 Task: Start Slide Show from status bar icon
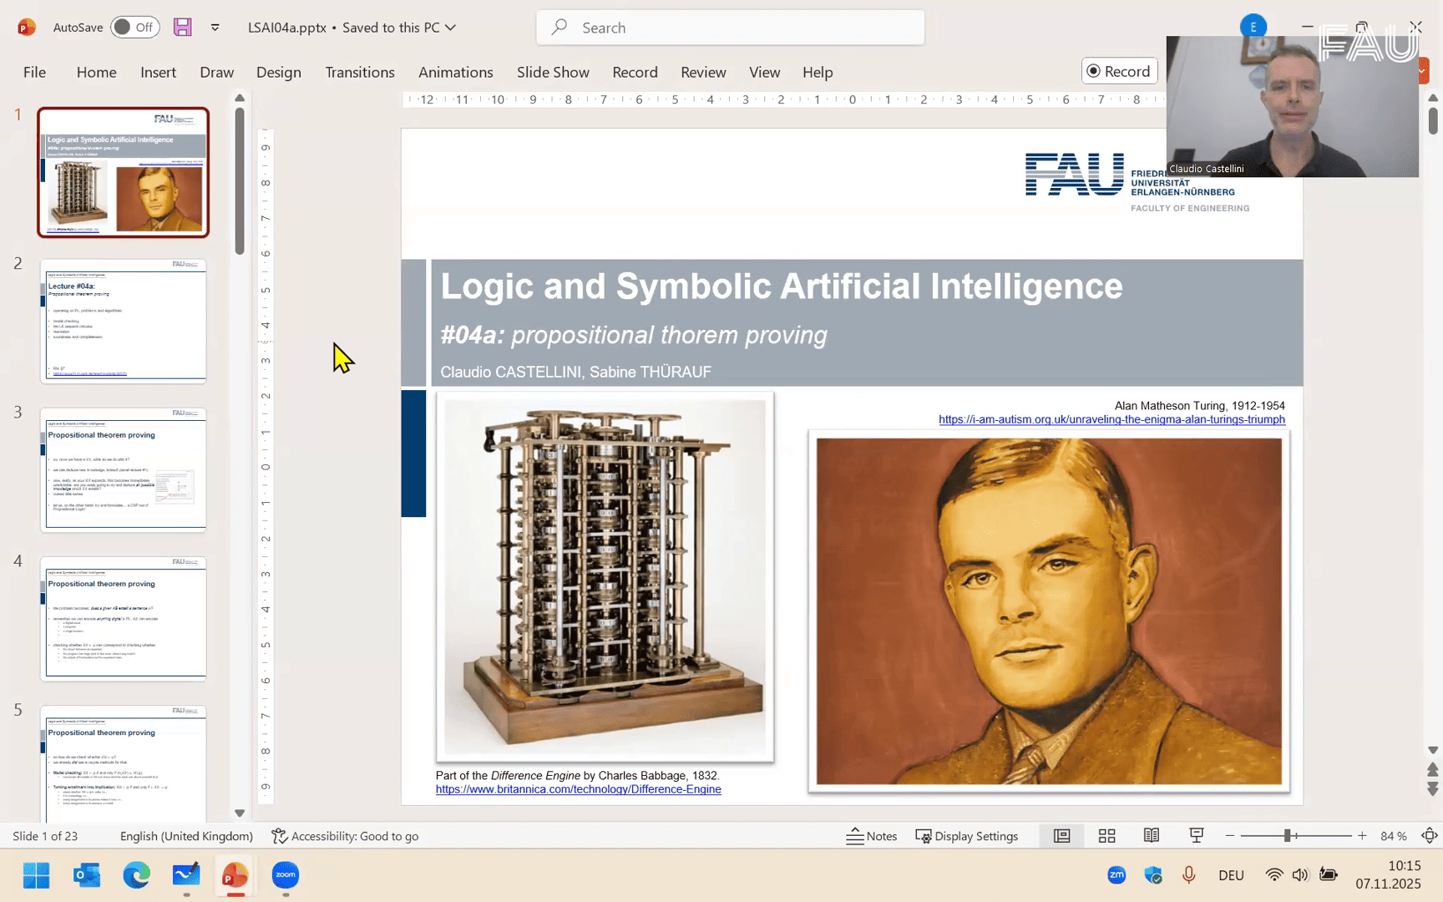pyautogui.click(x=1196, y=835)
